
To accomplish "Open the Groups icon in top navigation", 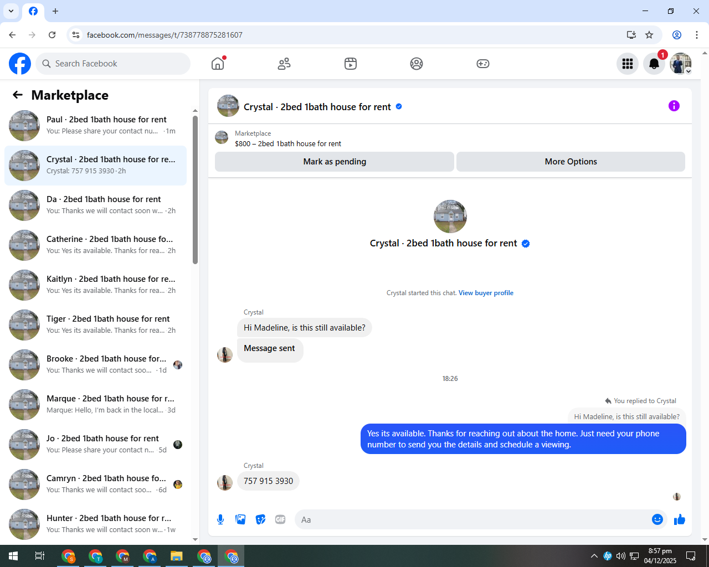I will (x=417, y=64).
